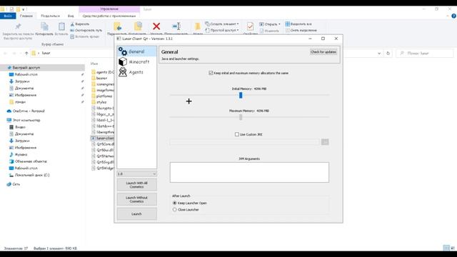Switch to the Вид ribbon tab
This screenshot has width=457, height=257.
point(71,16)
